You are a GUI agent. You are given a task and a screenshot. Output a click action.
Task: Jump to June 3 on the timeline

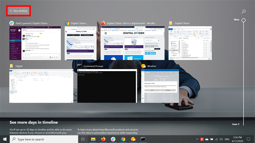[x=235, y=124]
